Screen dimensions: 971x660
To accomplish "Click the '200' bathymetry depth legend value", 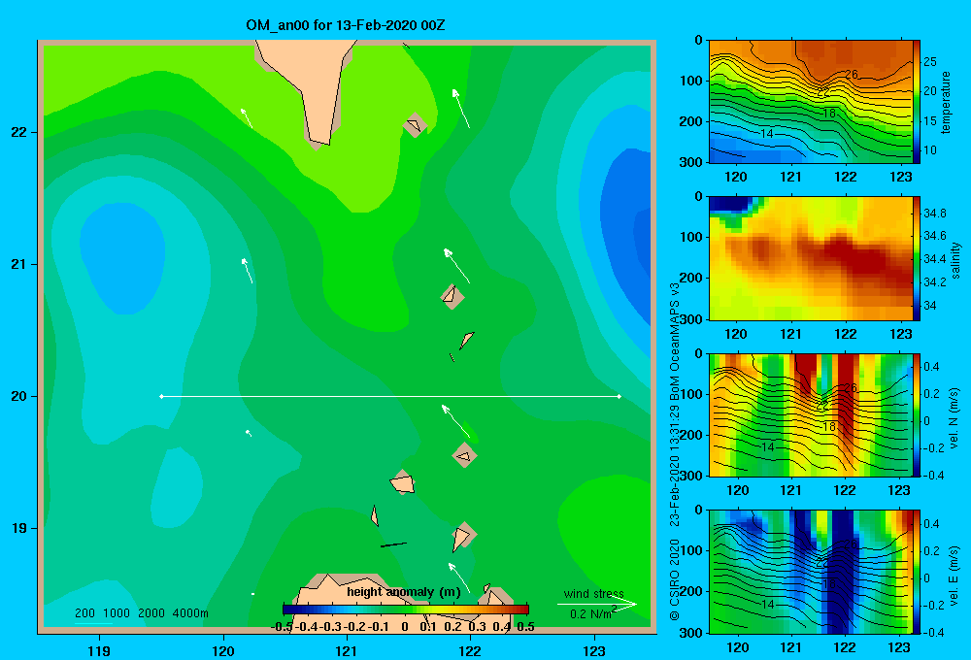I will click(84, 613).
